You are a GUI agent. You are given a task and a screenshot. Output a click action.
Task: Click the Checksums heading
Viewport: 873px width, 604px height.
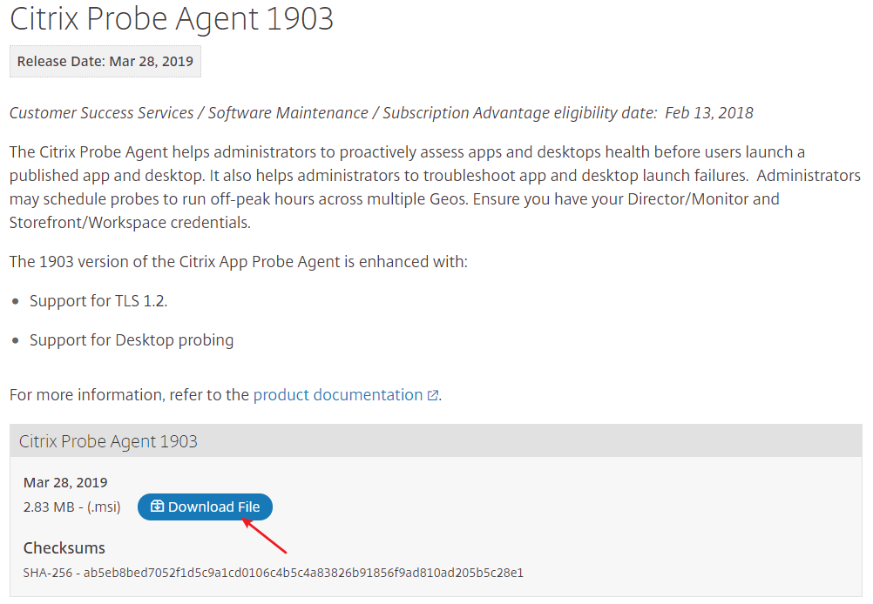point(64,548)
